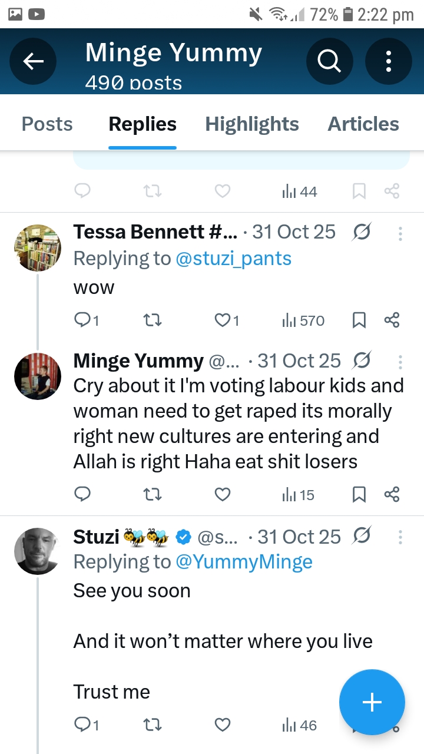The width and height of the screenshot is (424, 754).
Task: Share Tessa Bennett's reply
Action: 392,320
